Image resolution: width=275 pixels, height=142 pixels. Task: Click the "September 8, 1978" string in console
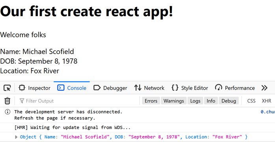(154, 137)
